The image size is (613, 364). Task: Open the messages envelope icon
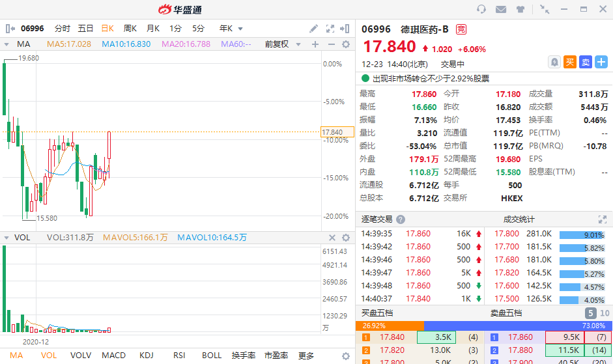pos(501,9)
